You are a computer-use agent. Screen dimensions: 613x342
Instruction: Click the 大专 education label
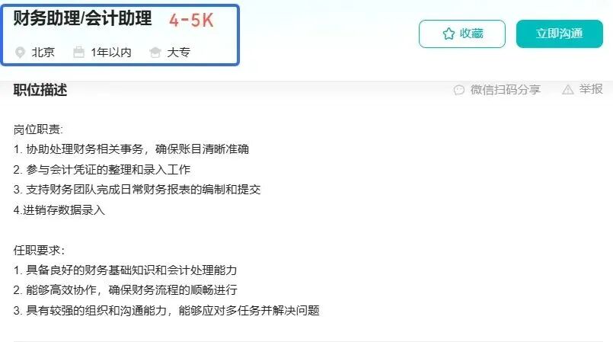click(179, 53)
